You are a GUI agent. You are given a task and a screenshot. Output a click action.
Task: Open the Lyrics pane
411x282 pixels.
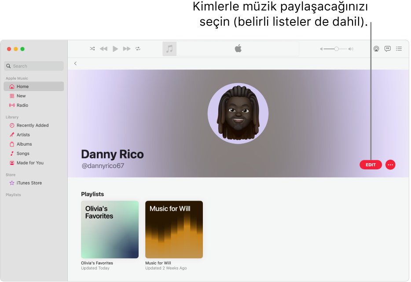[388, 49]
